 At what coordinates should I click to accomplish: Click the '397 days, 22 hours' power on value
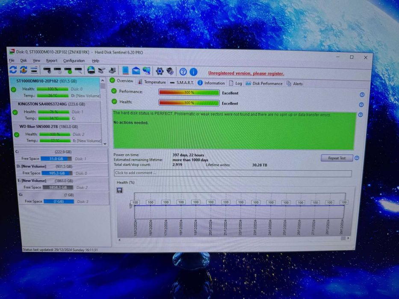tap(188, 155)
